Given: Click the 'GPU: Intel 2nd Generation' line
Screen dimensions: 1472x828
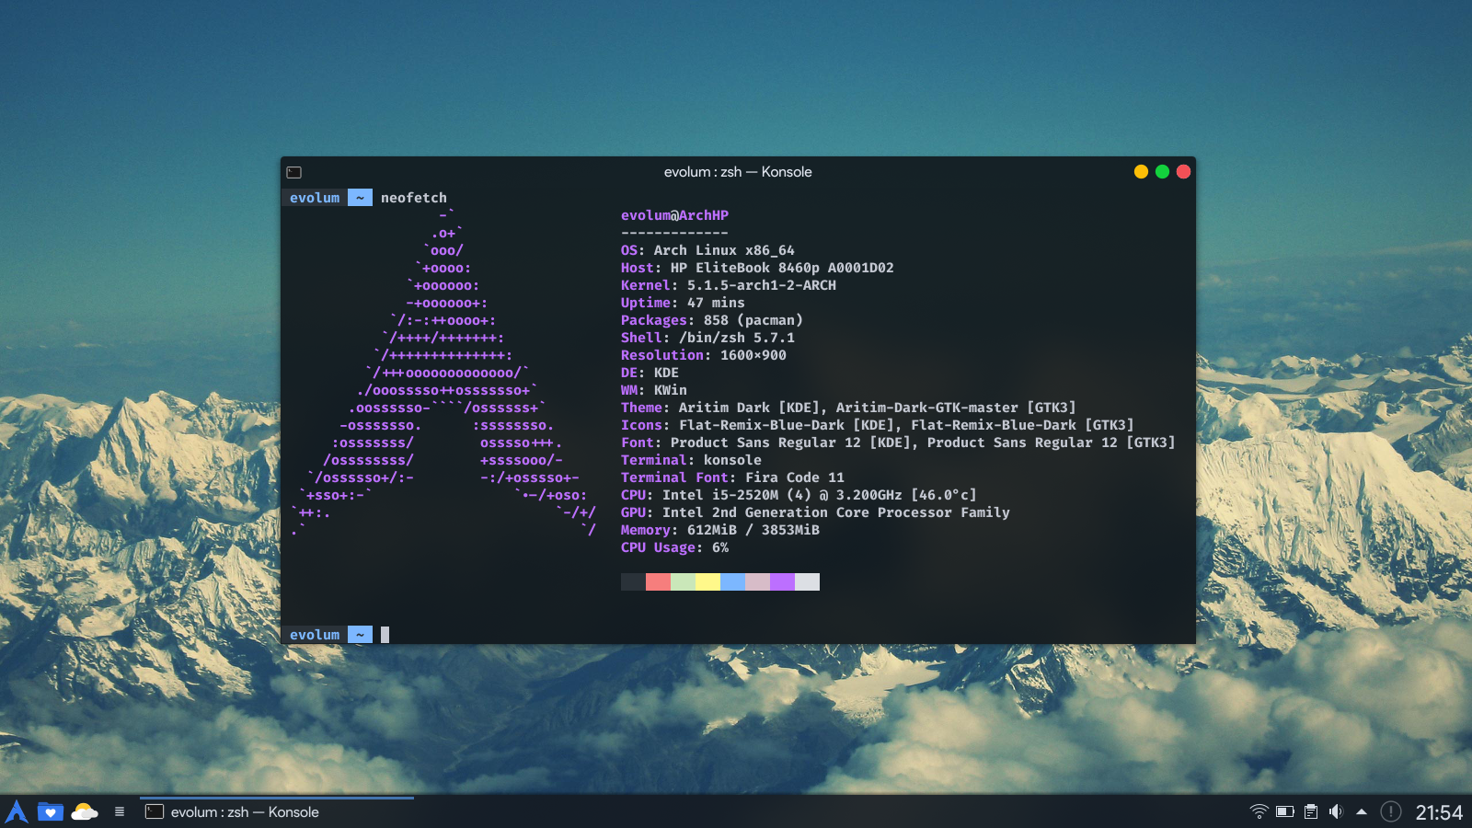Looking at the screenshot, I should coord(815,512).
